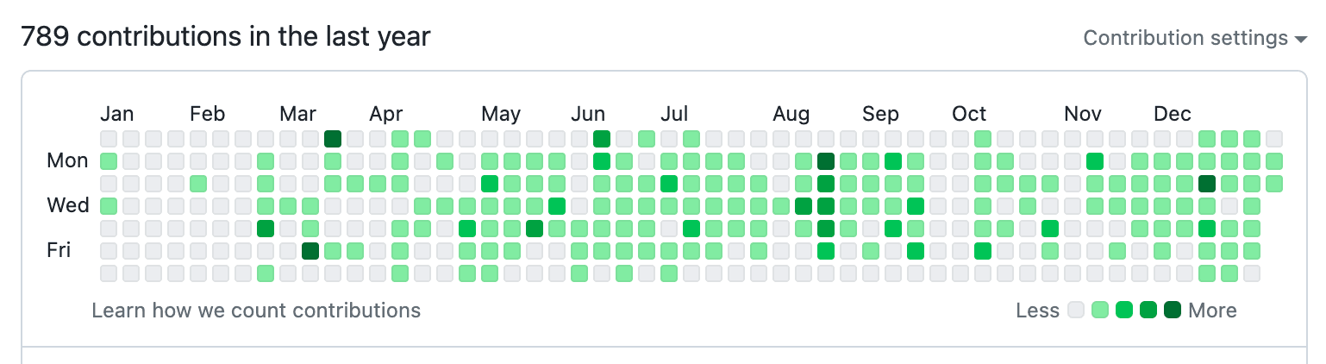
Task: Click the darkest Monday cell in August
Action: (x=826, y=161)
